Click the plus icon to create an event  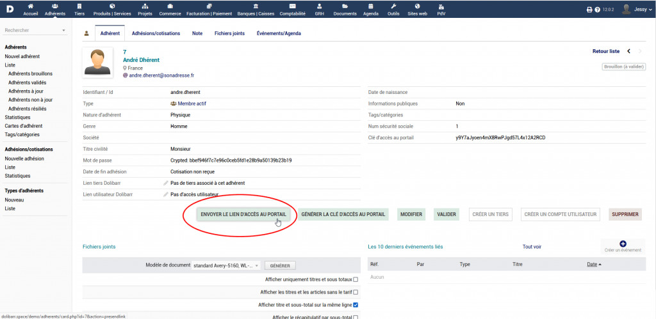(x=623, y=244)
